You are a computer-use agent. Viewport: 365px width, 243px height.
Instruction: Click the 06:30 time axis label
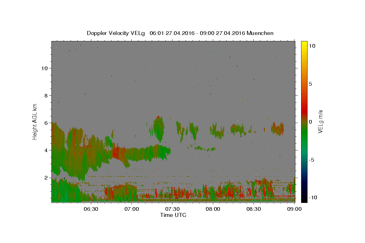tap(91, 209)
